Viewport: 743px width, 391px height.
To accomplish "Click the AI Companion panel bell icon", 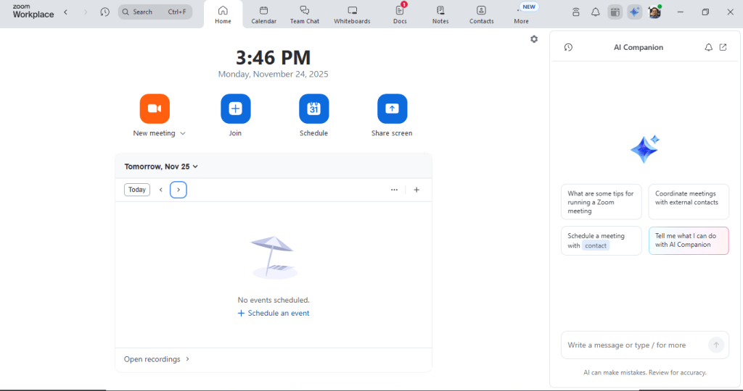I will coord(708,47).
